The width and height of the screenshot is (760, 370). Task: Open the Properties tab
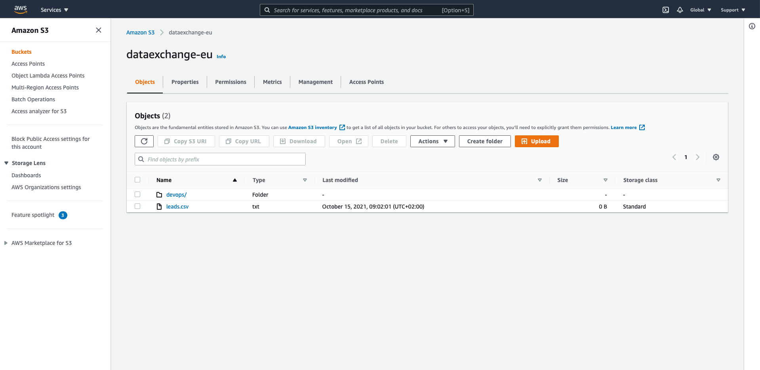tap(185, 82)
